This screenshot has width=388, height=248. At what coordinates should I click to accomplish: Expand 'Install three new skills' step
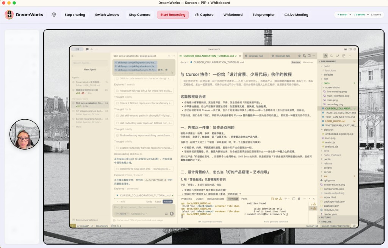[x=144, y=169]
